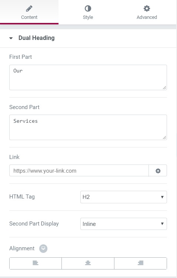Click the First Part textarea resize handle
The image size is (177, 278).
pyautogui.click(x=164, y=88)
